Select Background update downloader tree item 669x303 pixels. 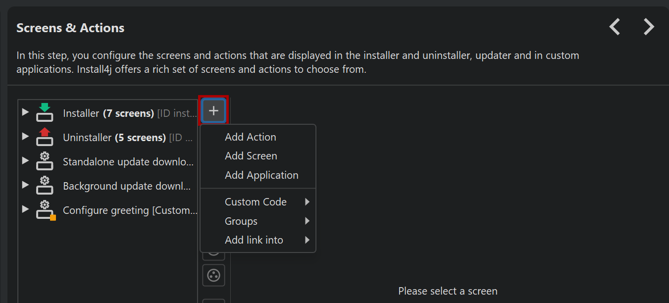pyautogui.click(x=126, y=186)
